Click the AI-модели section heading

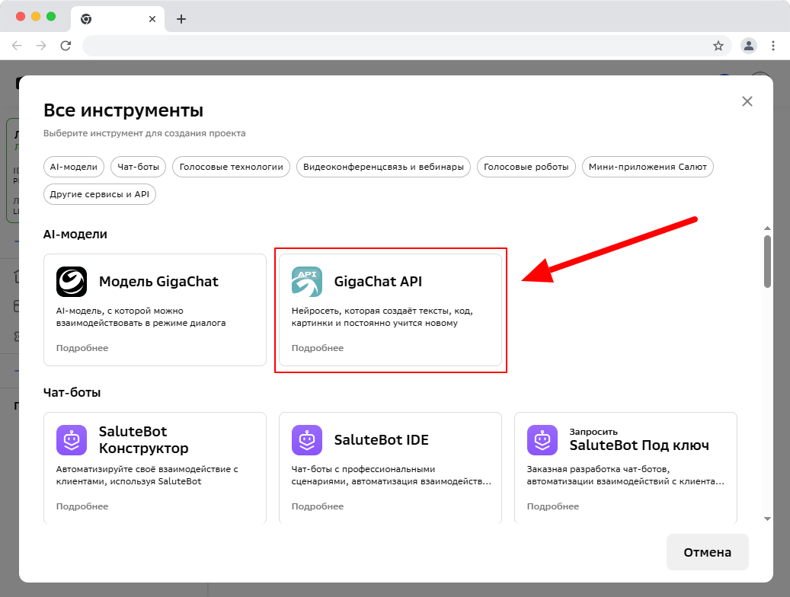pos(75,235)
